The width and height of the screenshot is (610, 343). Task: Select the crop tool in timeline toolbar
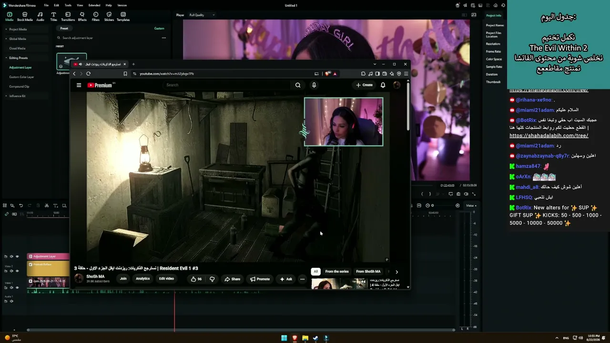click(x=64, y=206)
